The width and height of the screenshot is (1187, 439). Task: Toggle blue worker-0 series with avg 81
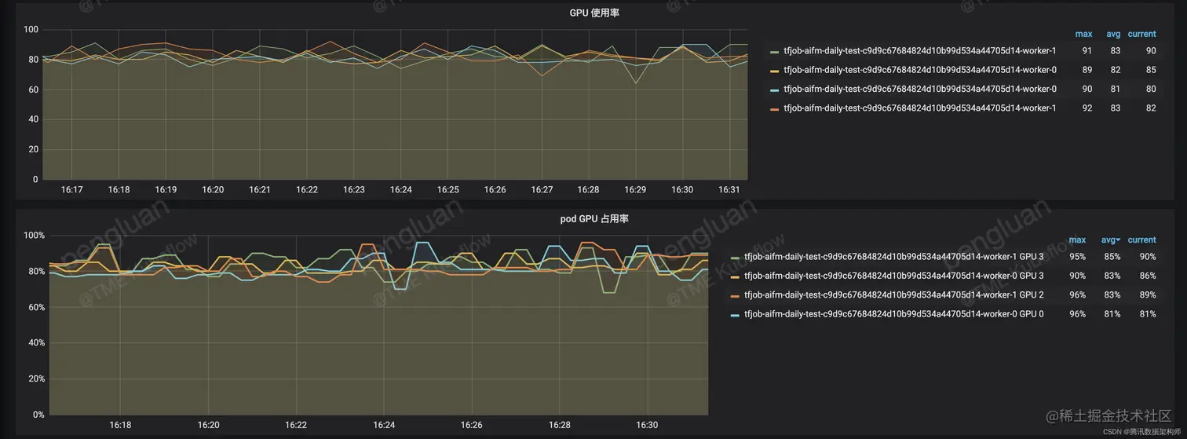(x=920, y=89)
